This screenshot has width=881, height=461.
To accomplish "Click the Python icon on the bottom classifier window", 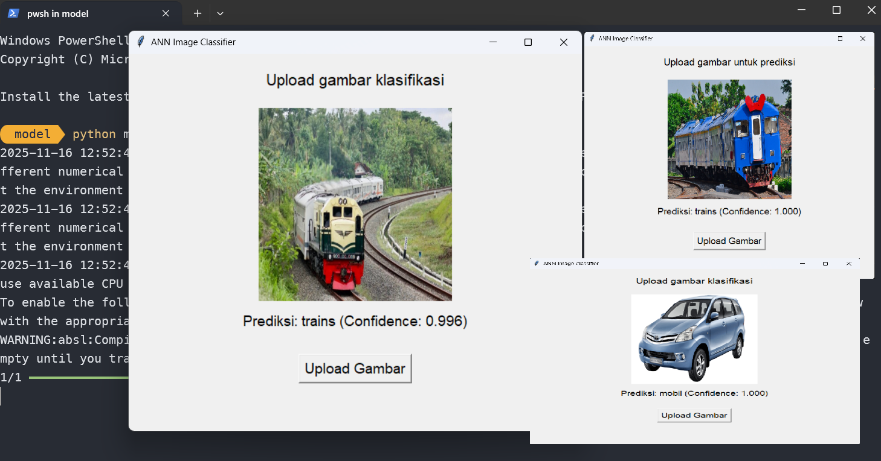I will (x=535, y=263).
